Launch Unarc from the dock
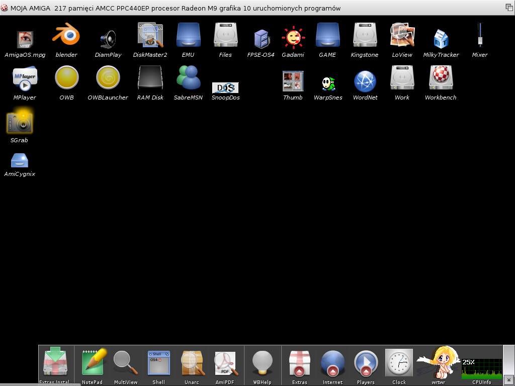515x386 pixels. (193, 363)
